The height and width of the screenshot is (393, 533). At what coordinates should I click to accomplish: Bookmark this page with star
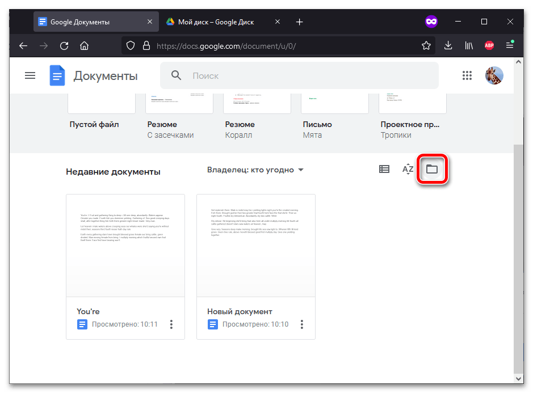(426, 45)
